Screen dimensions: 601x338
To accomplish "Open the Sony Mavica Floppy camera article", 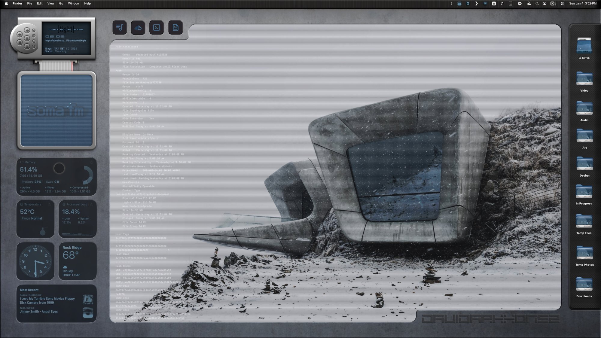I will click(x=47, y=300).
